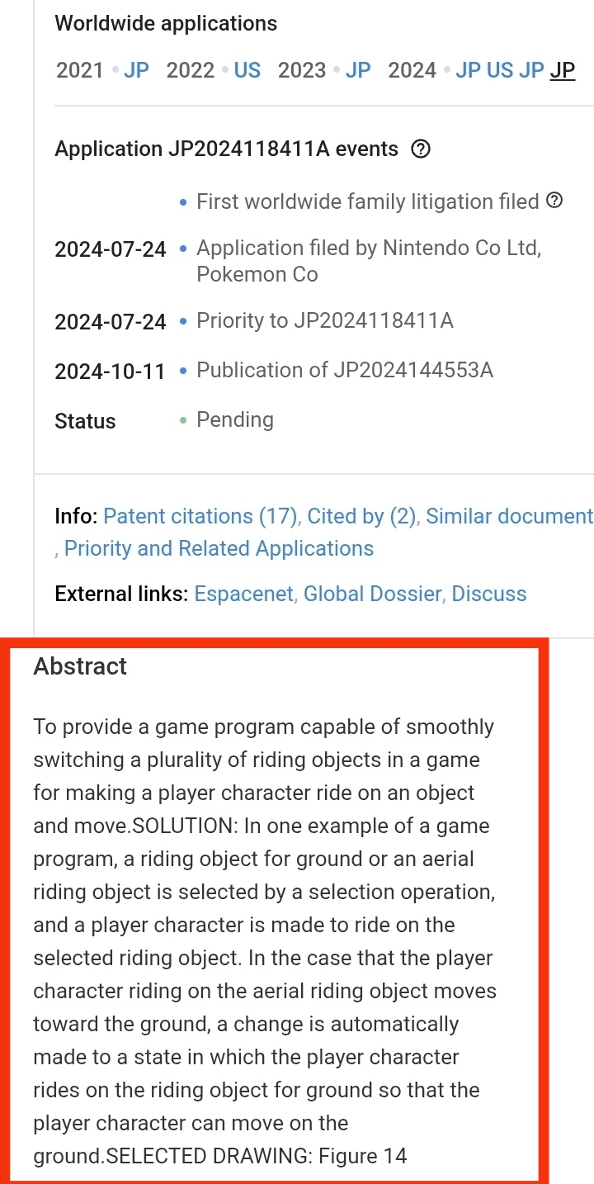Jump to Similar documents section
The image size is (594, 1184).
click(x=510, y=516)
